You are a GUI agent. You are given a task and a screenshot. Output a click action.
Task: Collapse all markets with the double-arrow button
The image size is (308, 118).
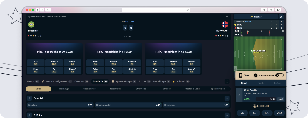tap(227, 81)
